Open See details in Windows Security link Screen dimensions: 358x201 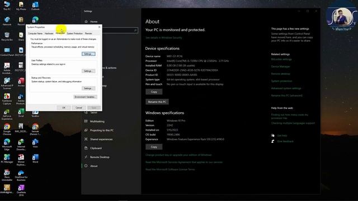164,37
